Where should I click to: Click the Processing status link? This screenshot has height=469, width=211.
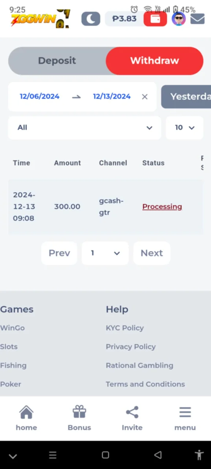162,207
